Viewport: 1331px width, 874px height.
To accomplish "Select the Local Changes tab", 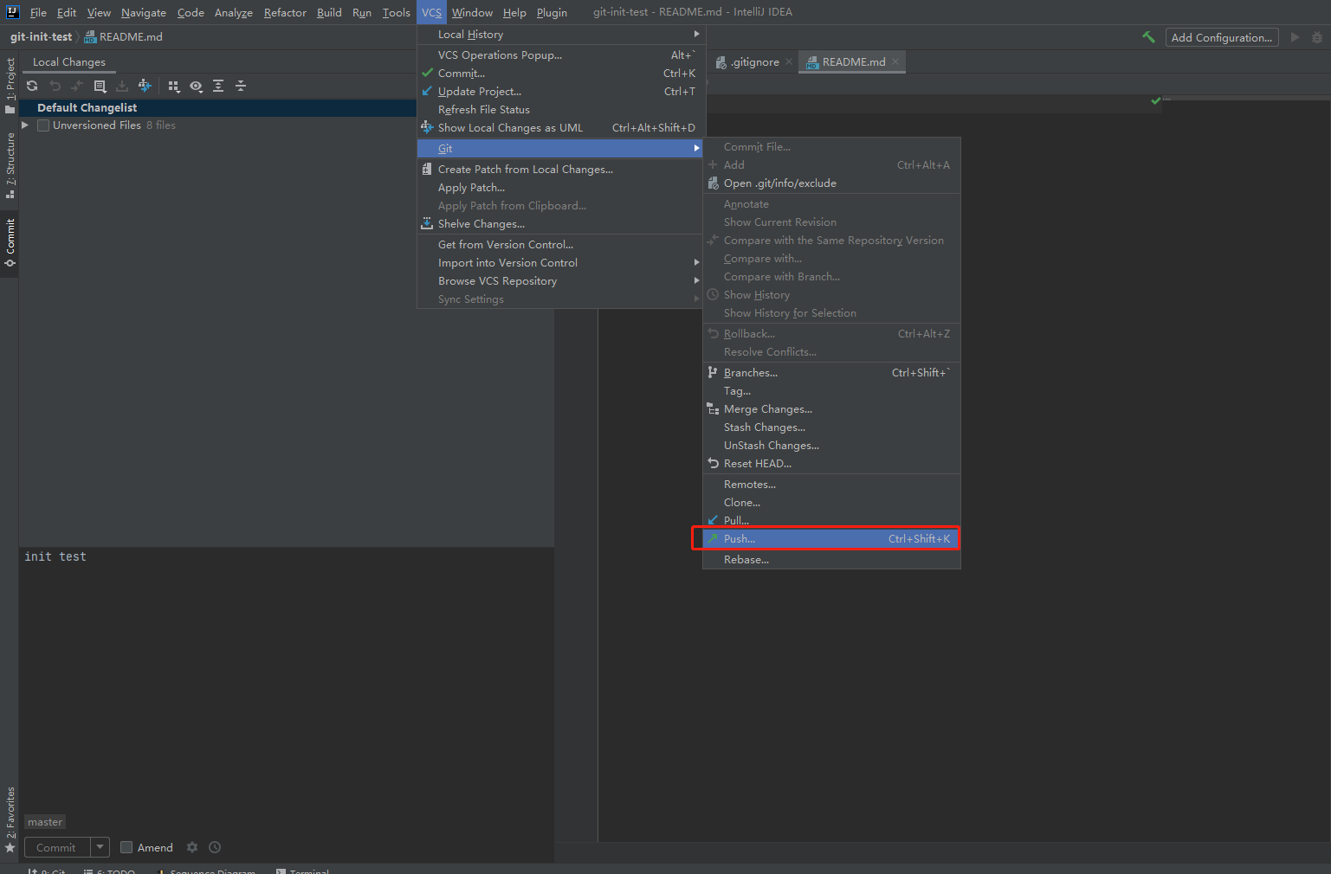I will [x=69, y=62].
